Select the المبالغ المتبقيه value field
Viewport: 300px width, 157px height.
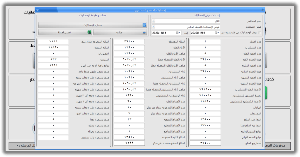click(x=53, y=48)
